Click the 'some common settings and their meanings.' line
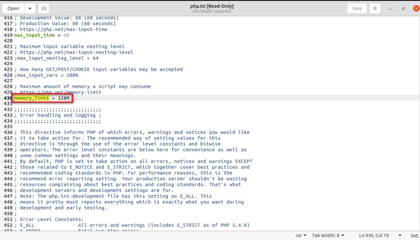 pyautogui.click(x=75, y=155)
